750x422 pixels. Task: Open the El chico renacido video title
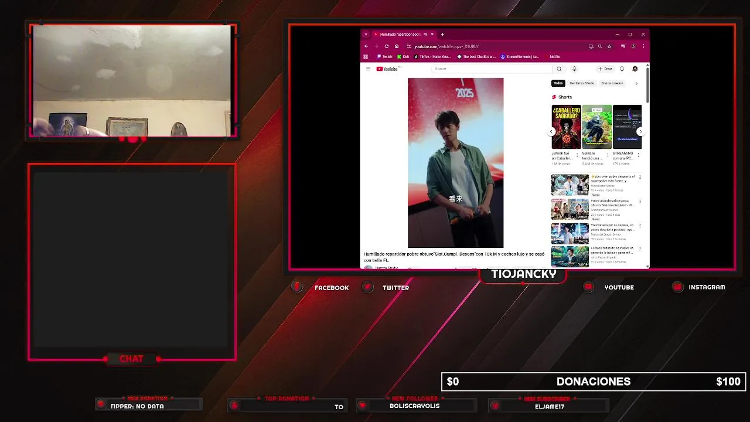pyautogui.click(x=612, y=250)
